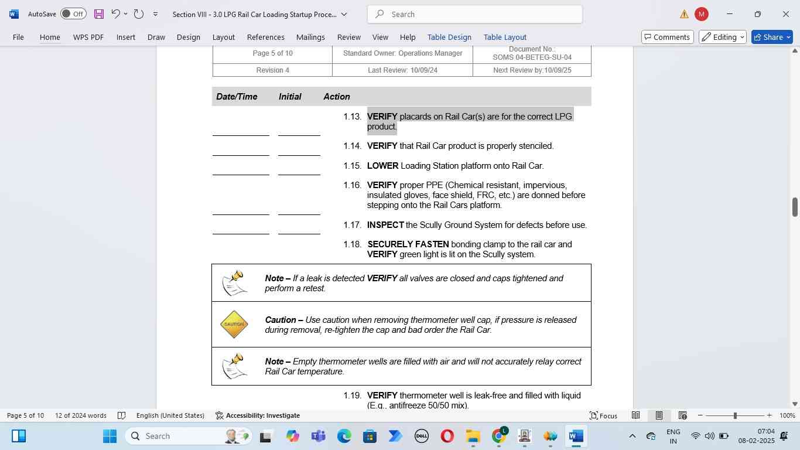Click the Page 5 of 10 status indicator

25,415
